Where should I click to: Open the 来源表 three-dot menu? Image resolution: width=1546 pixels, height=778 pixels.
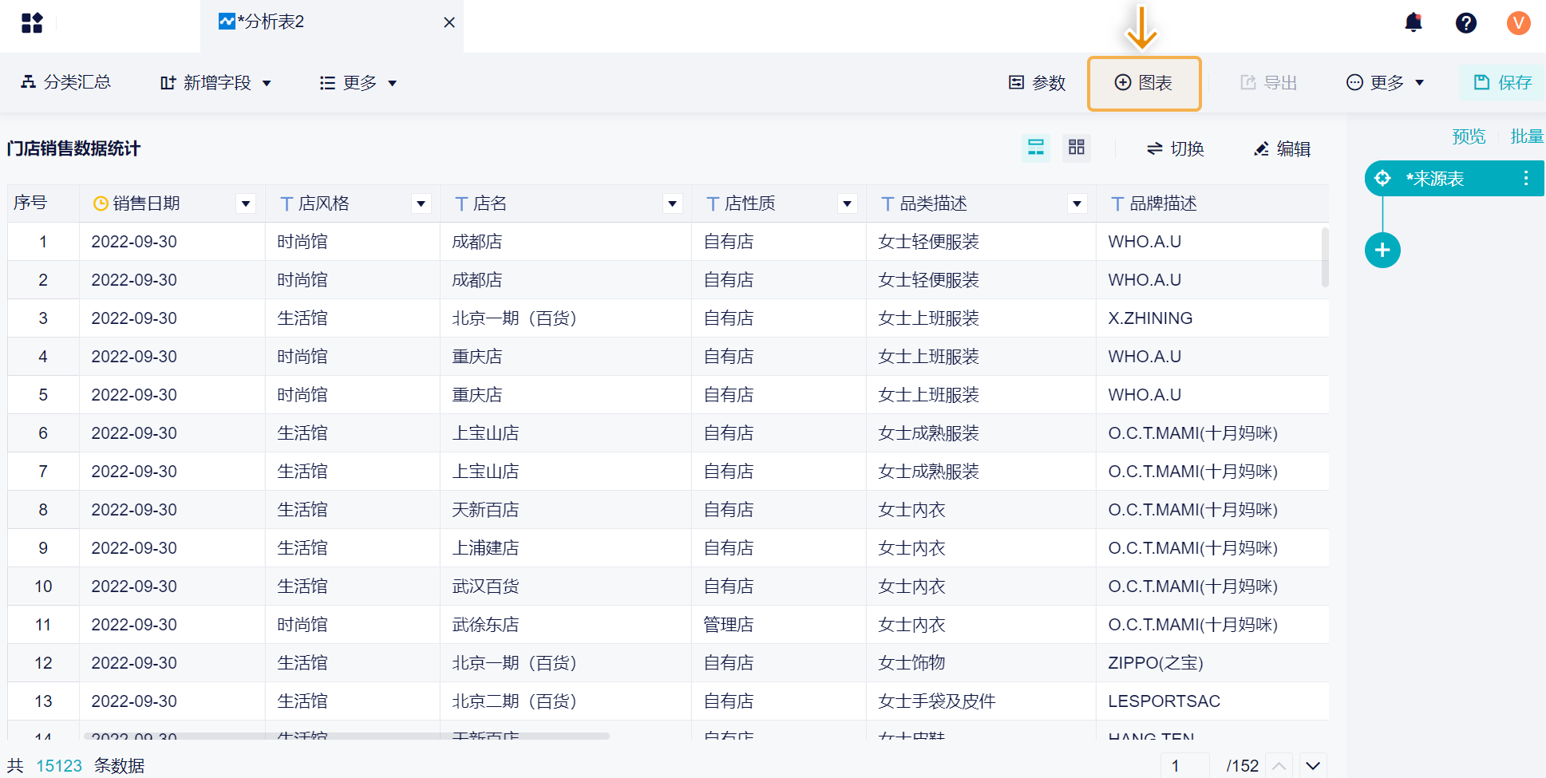tap(1525, 179)
